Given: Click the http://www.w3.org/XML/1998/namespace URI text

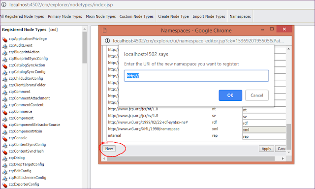Looking at the screenshot, I should tap(144, 129).
